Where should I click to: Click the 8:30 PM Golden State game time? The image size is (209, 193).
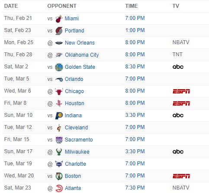tap(135, 67)
